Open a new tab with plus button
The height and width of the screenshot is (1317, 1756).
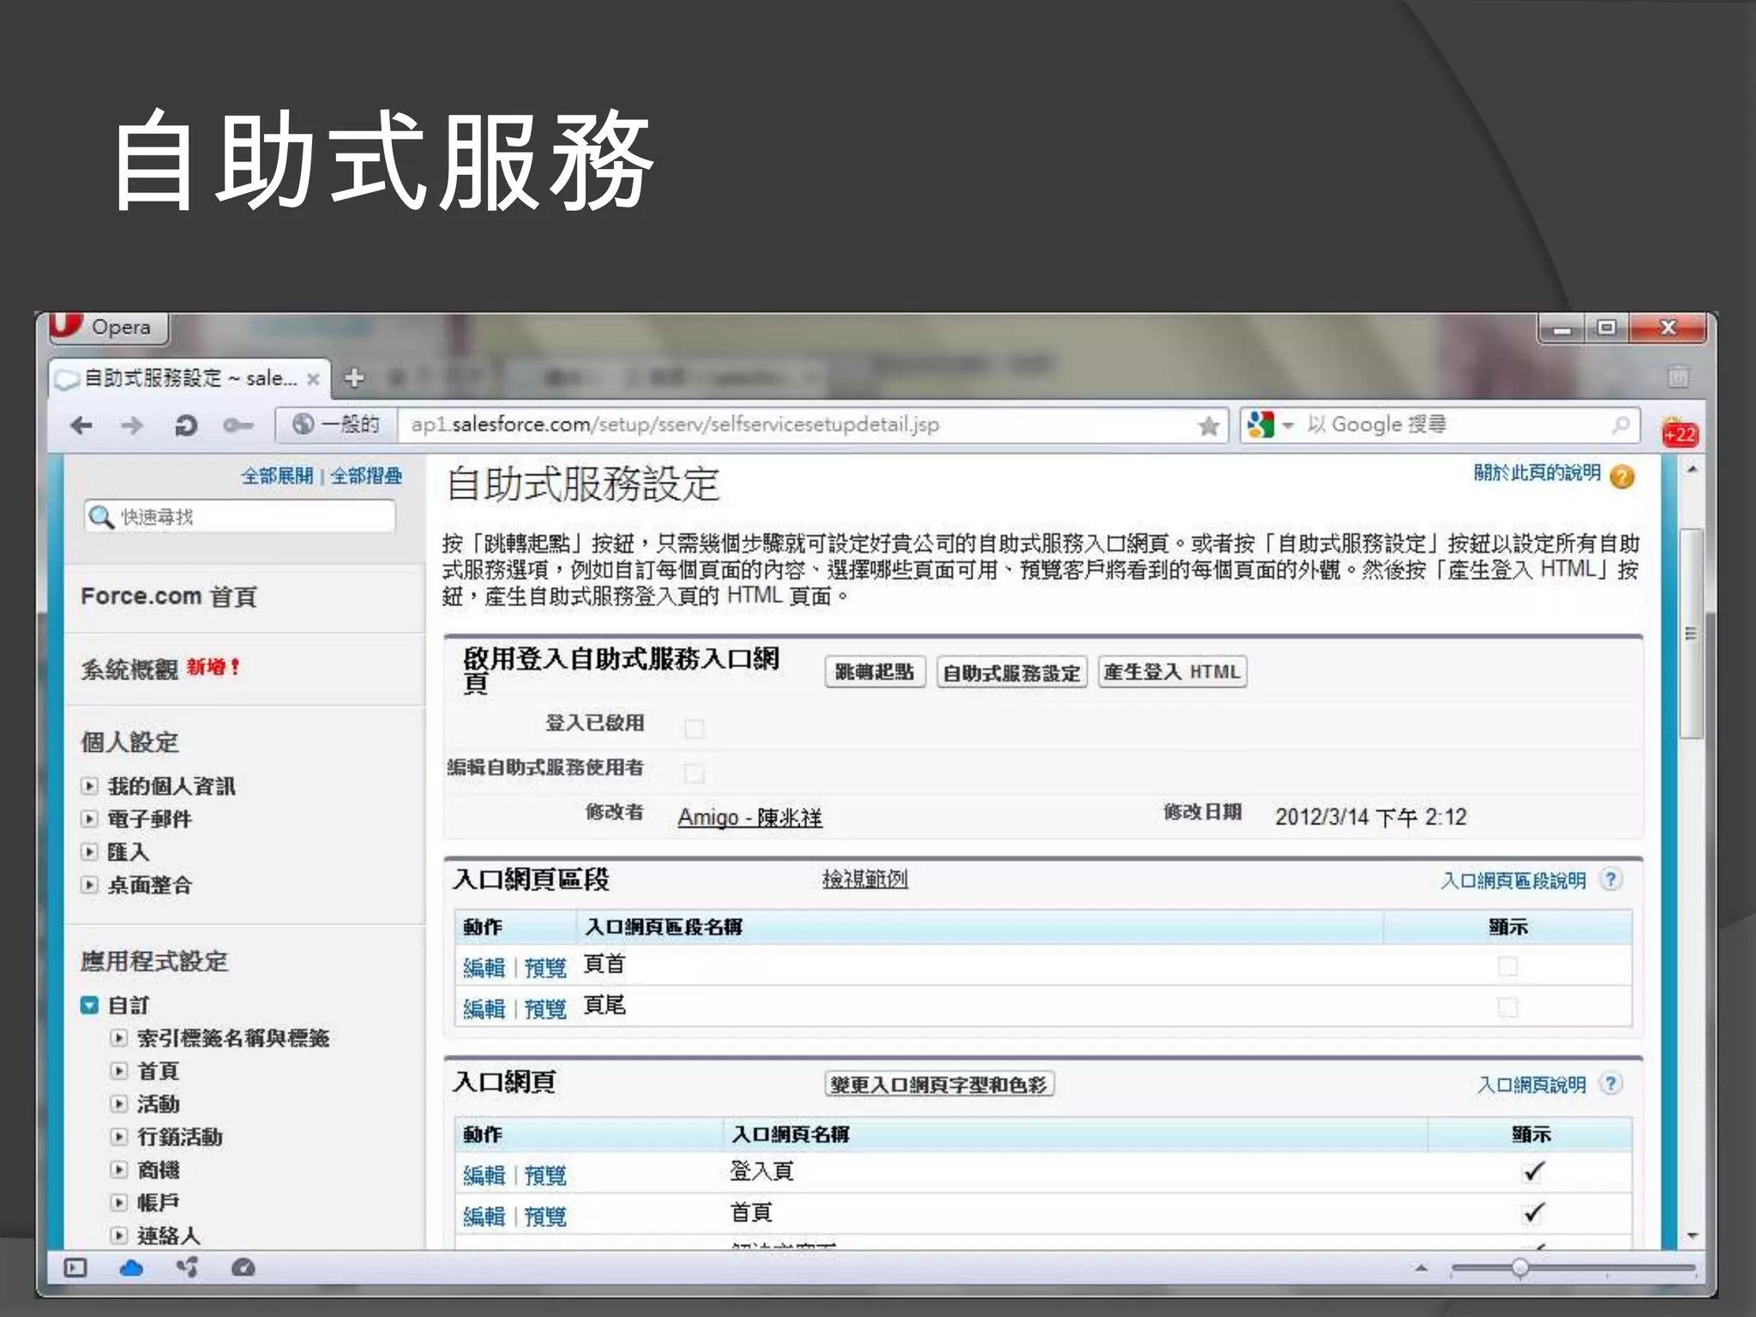354,377
